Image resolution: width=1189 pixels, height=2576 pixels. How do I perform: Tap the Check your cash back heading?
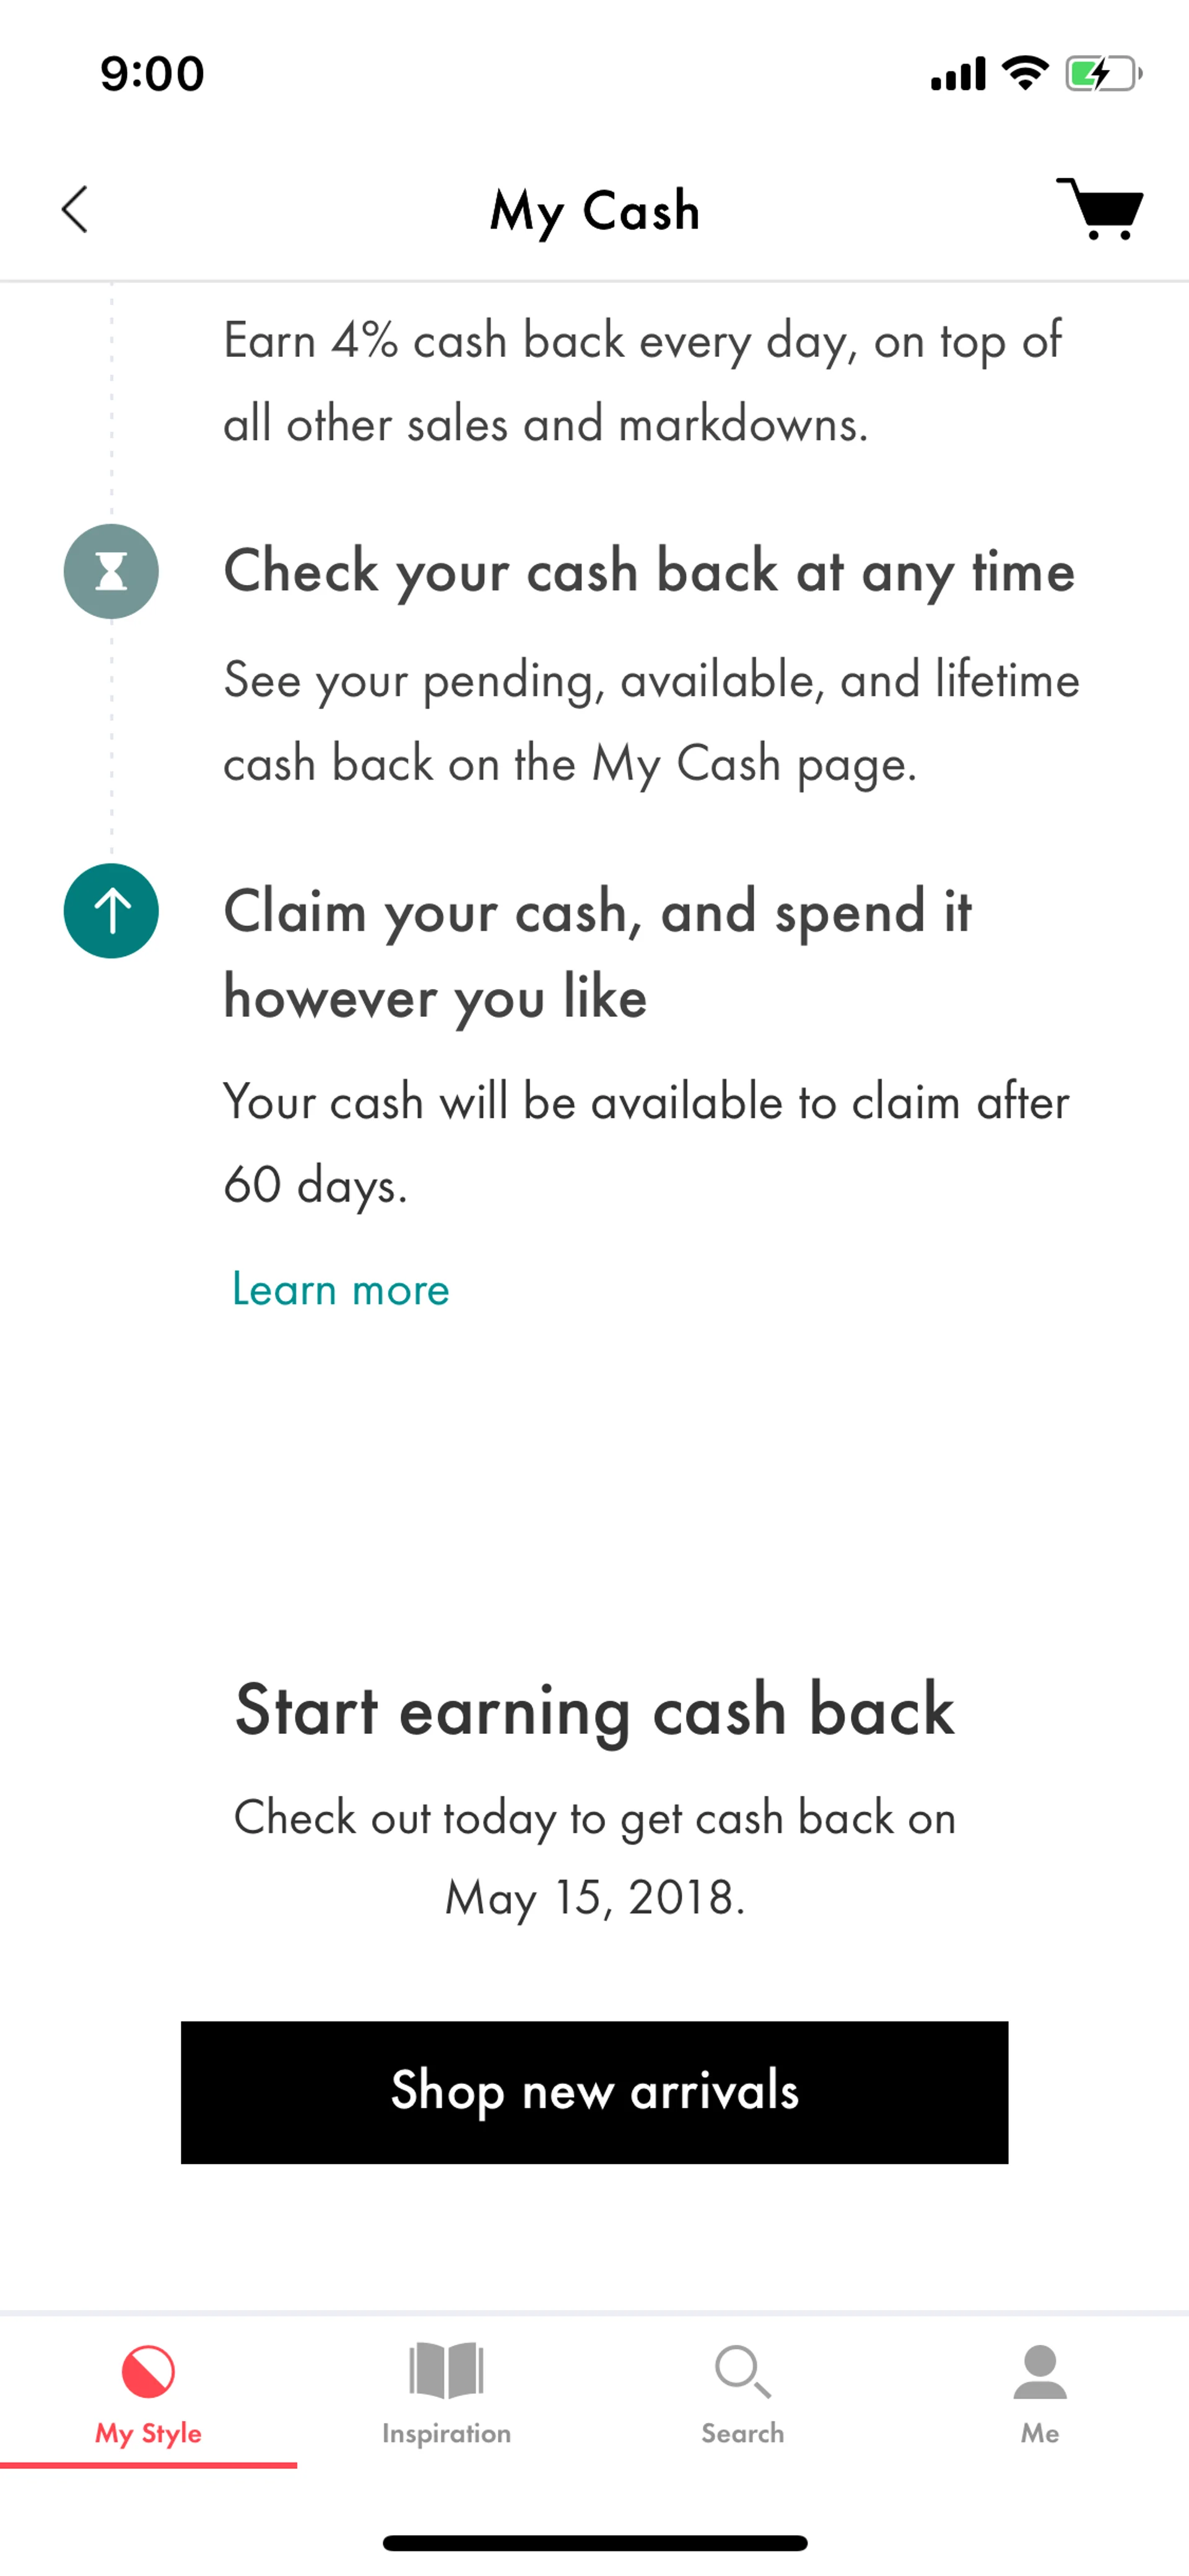pyautogui.click(x=648, y=572)
